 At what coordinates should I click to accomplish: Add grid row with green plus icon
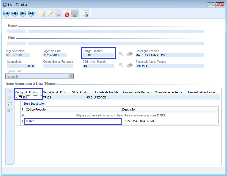tap(10, 104)
